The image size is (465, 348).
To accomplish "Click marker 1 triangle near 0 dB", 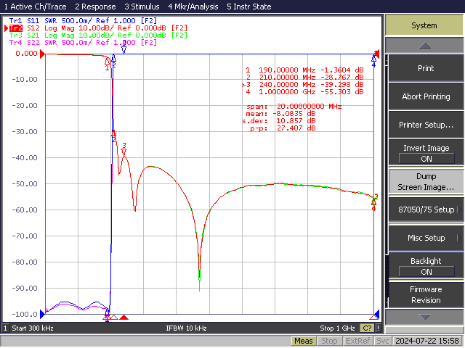I will [107, 61].
